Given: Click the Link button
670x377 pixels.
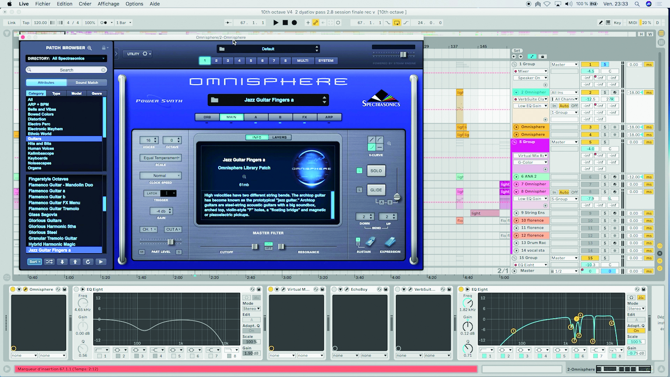Looking at the screenshot, I should 12,23.
